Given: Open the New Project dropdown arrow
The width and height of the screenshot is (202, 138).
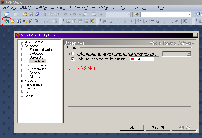Looking at the screenshot, I should click(x=11, y=14).
